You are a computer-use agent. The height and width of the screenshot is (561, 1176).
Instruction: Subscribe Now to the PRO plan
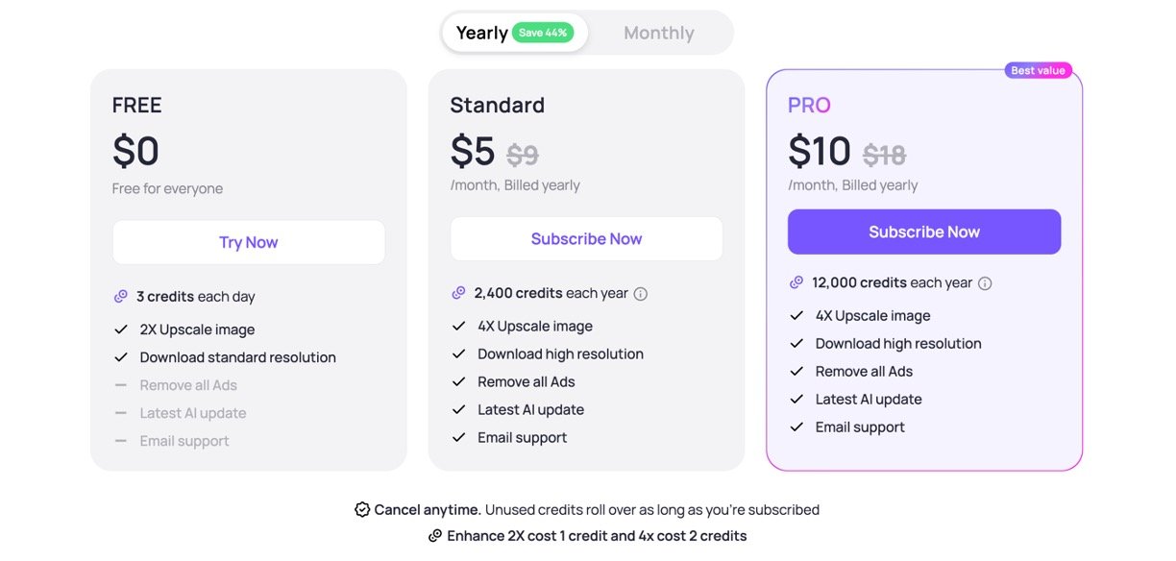pyautogui.click(x=924, y=232)
